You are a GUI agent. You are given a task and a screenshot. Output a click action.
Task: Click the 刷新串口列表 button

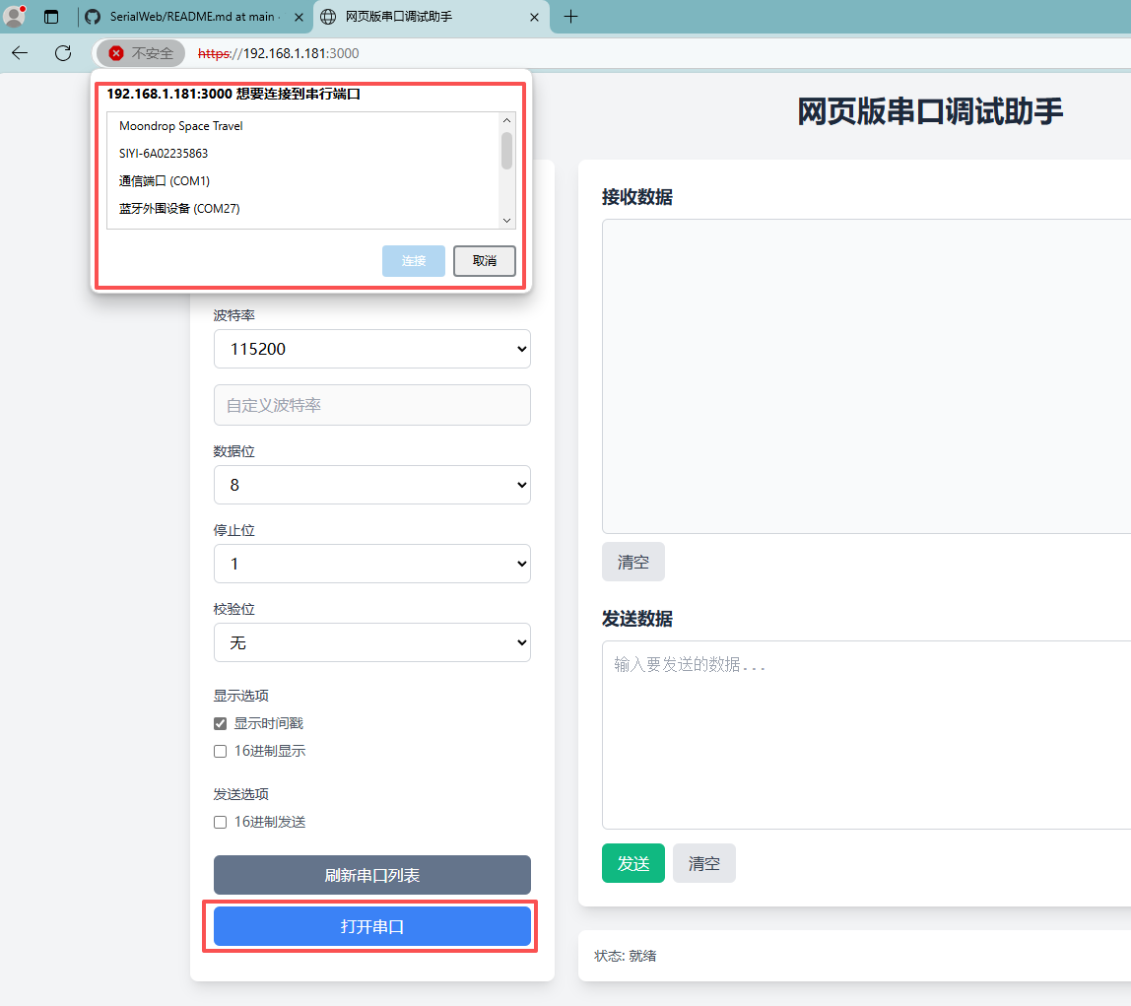(372, 876)
